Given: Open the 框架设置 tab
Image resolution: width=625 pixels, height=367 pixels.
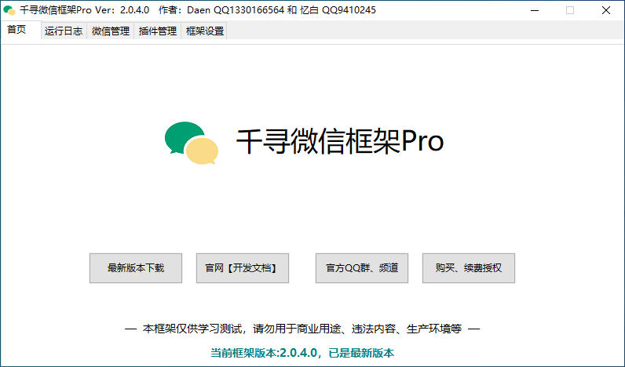Looking at the screenshot, I should coord(204,31).
